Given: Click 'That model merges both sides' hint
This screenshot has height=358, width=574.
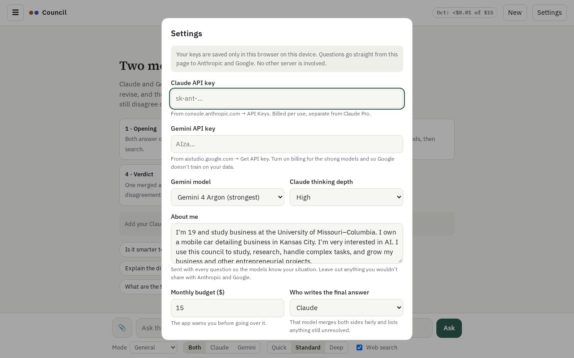Looking at the screenshot, I should tap(344, 326).
